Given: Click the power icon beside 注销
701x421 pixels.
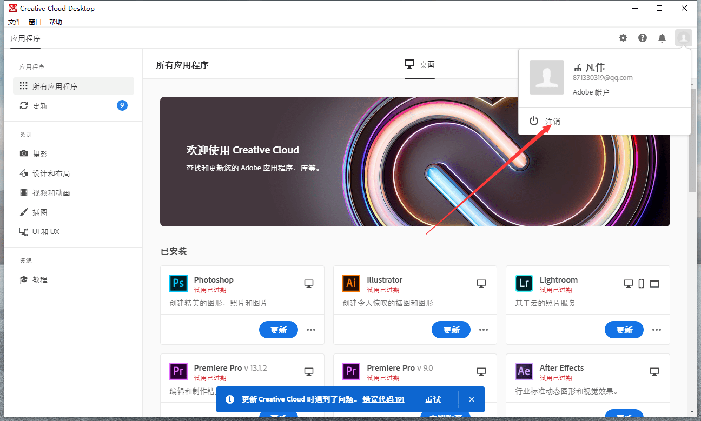Looking at the screenshot, I should click(534, 121).
